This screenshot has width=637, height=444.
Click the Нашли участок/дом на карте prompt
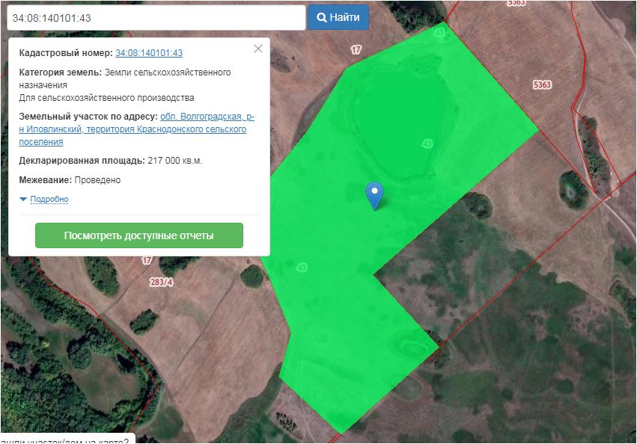pos(67,439)
